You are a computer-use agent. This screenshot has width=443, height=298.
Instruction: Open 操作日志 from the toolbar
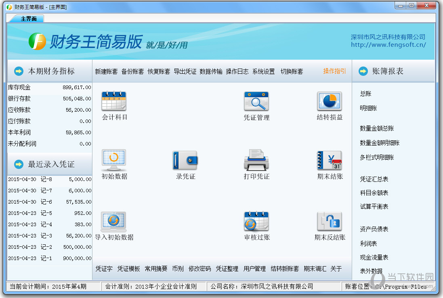pos(237,71)
